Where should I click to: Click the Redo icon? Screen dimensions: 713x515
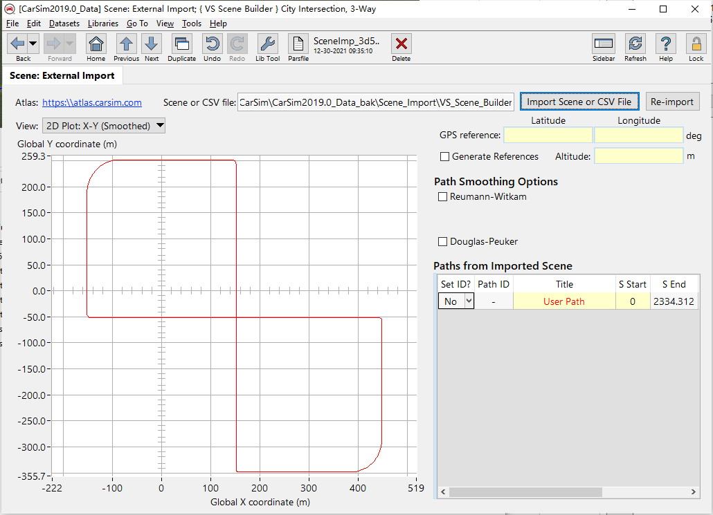237,44
